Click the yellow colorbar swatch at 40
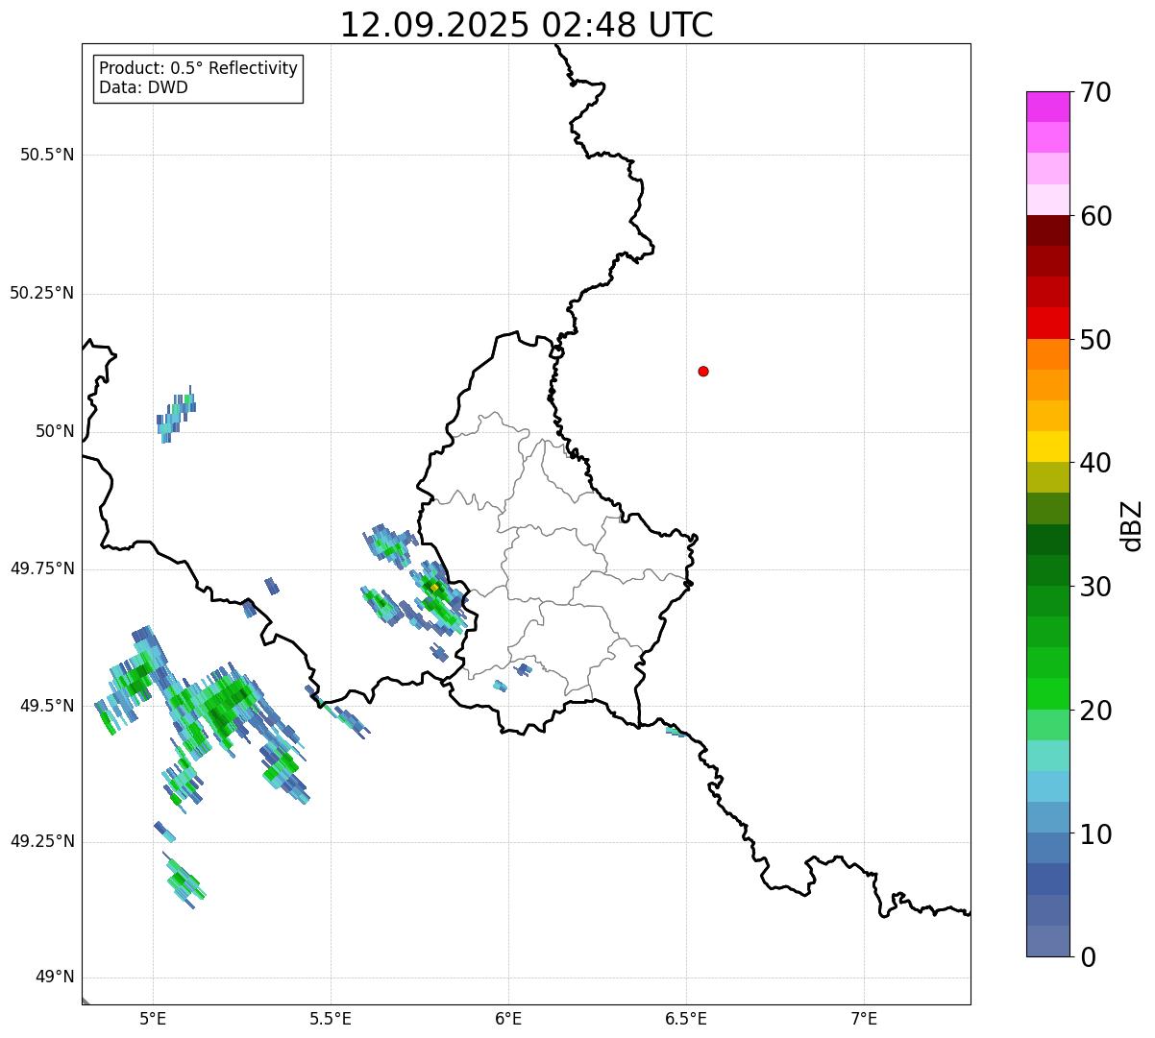Screen dimensions: 1155x1038 1047,447
